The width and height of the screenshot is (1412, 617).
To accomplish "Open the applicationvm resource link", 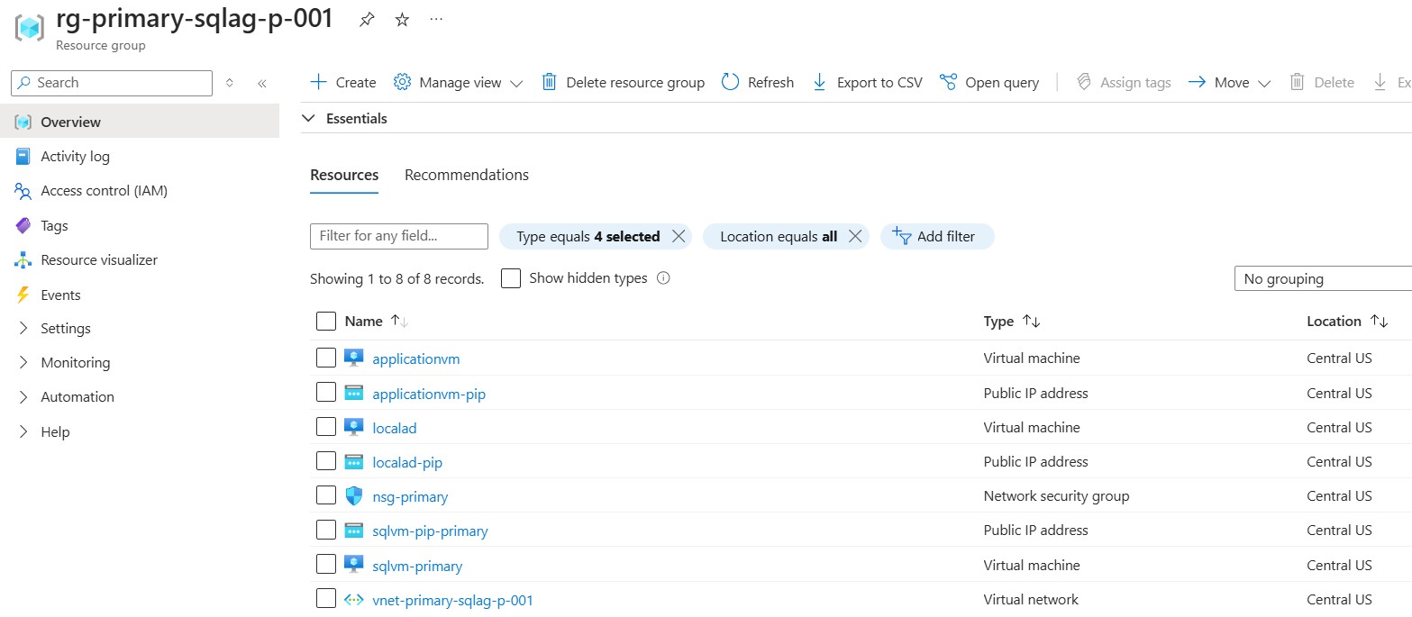I will (416, 358).
